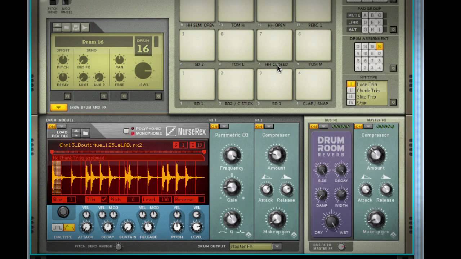This screenshot has width=461, height=259.
Task: Toggle Drum Room Reverb ON button
Action: pos(314,127)
